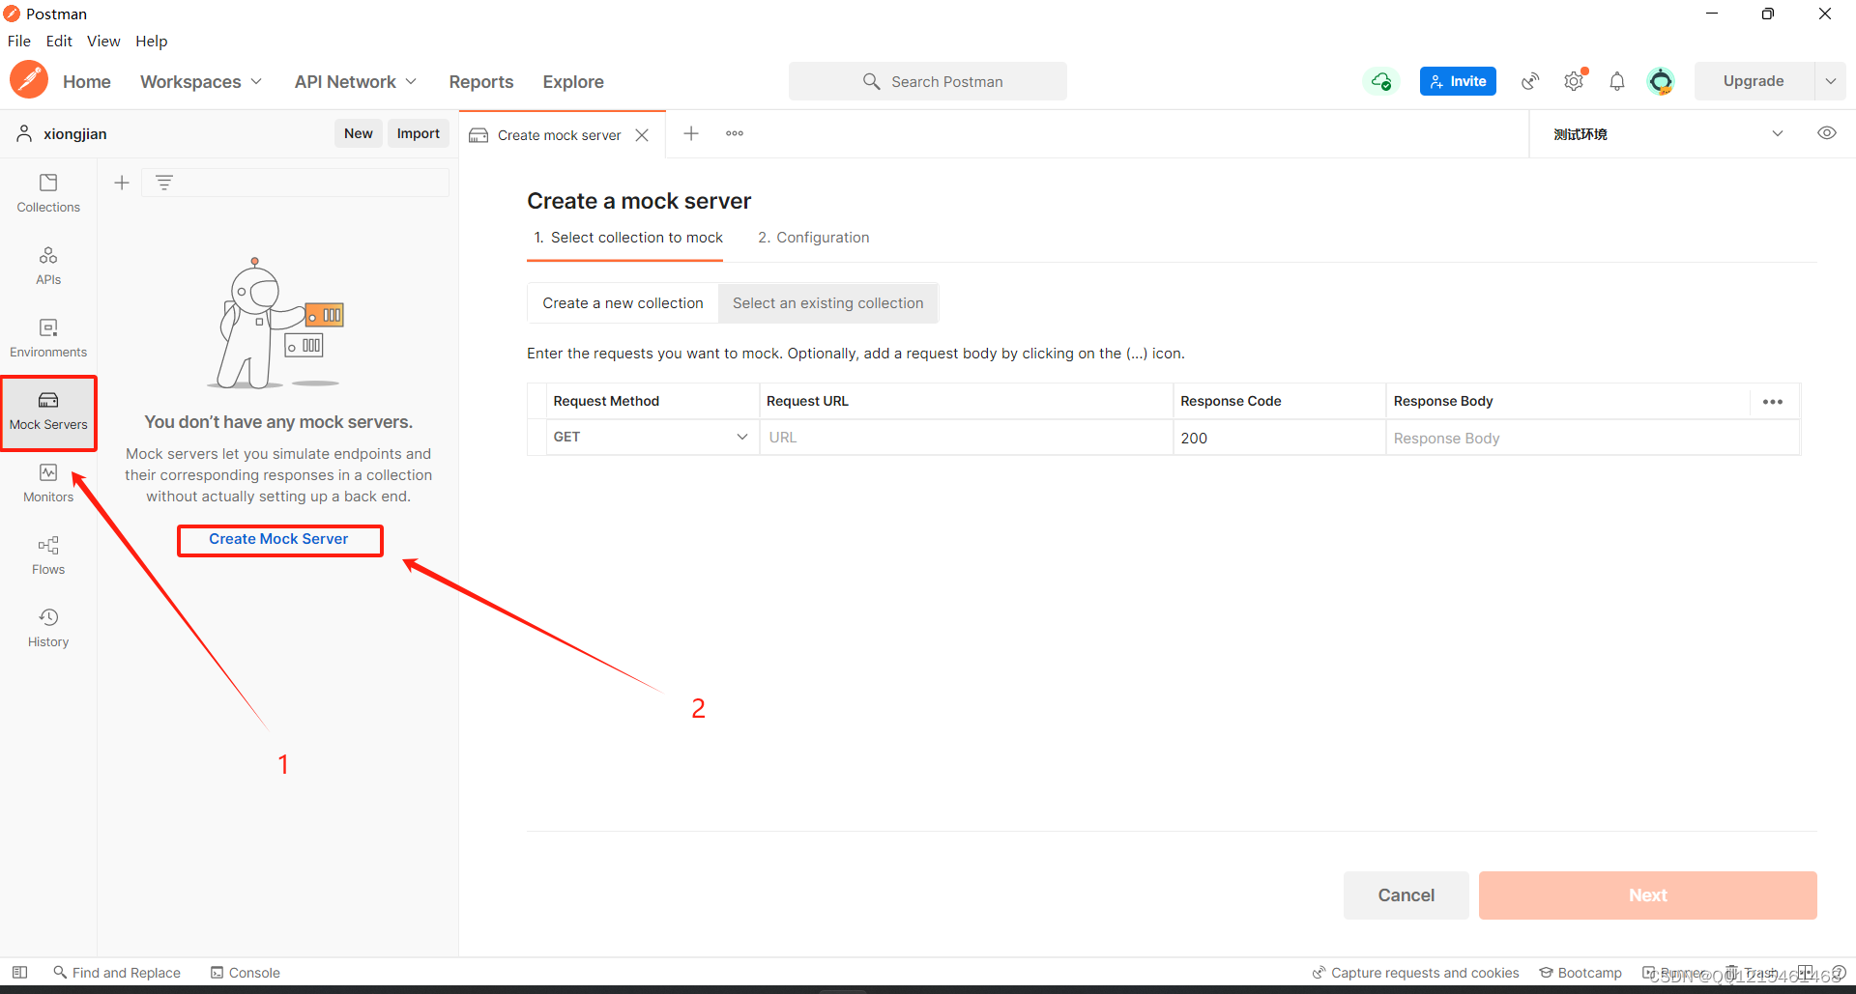Screen dimensions: 1856x994
Task: Open the Collections sidebar panel
Action: [48, 193]
